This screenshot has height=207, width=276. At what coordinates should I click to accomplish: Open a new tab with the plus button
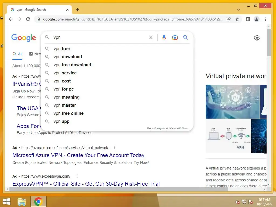click(x=78, y=10)
